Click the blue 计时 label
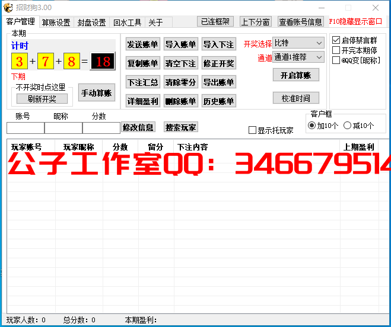391x327 pixels. [20, 46]
